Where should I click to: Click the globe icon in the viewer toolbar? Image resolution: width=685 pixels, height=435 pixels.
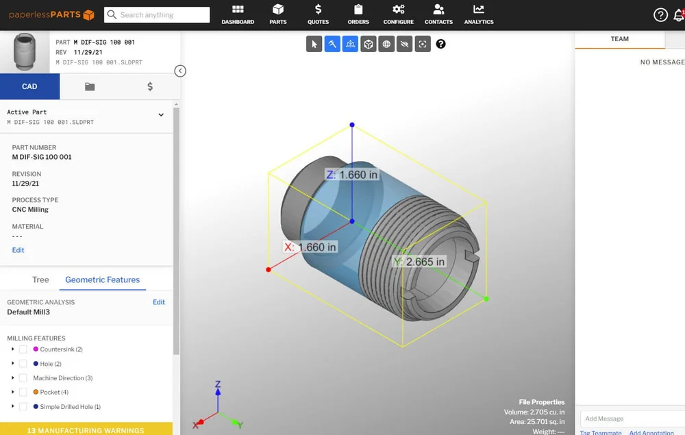click(386, 44)
